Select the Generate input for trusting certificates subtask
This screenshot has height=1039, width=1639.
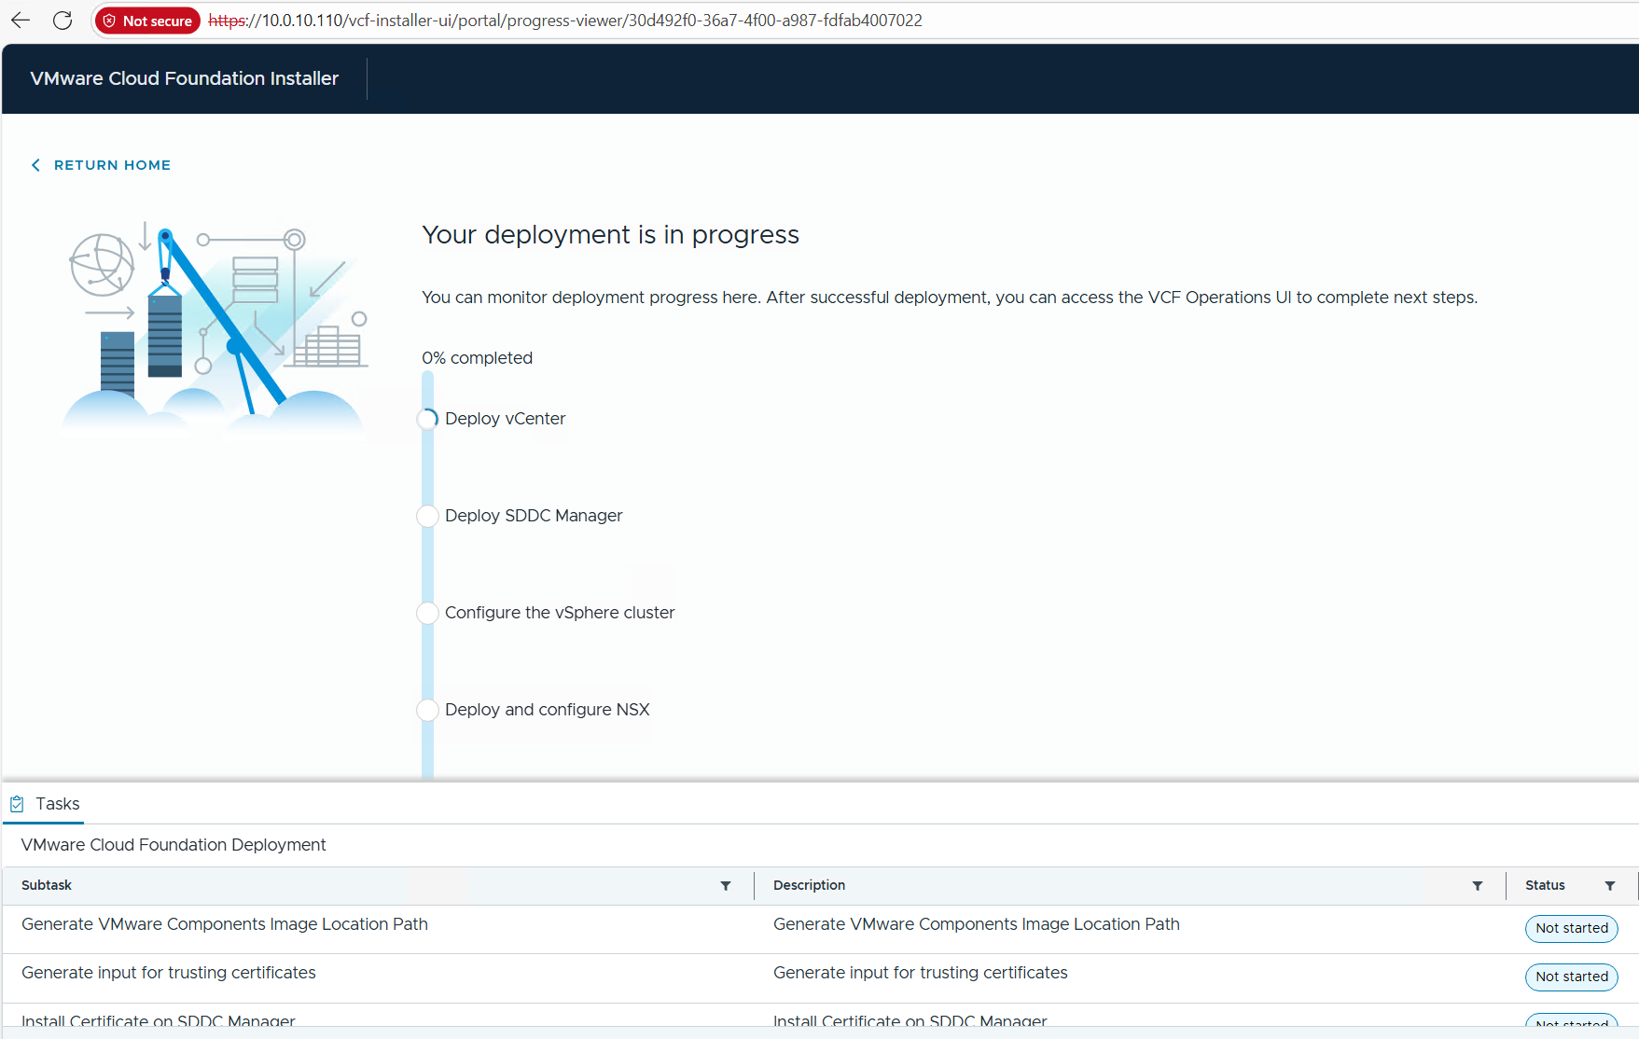click(169, 973)
